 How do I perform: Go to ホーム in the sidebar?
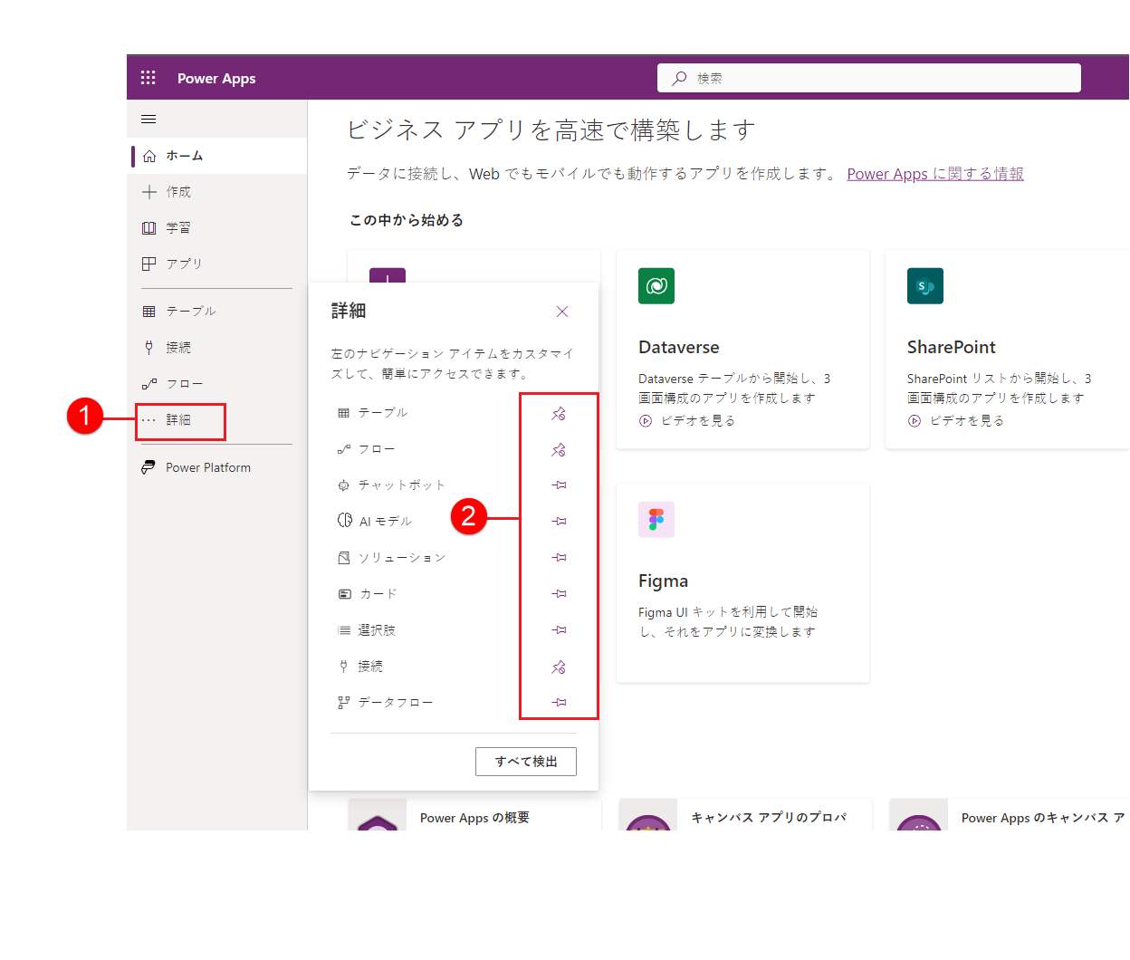[217, 156]
